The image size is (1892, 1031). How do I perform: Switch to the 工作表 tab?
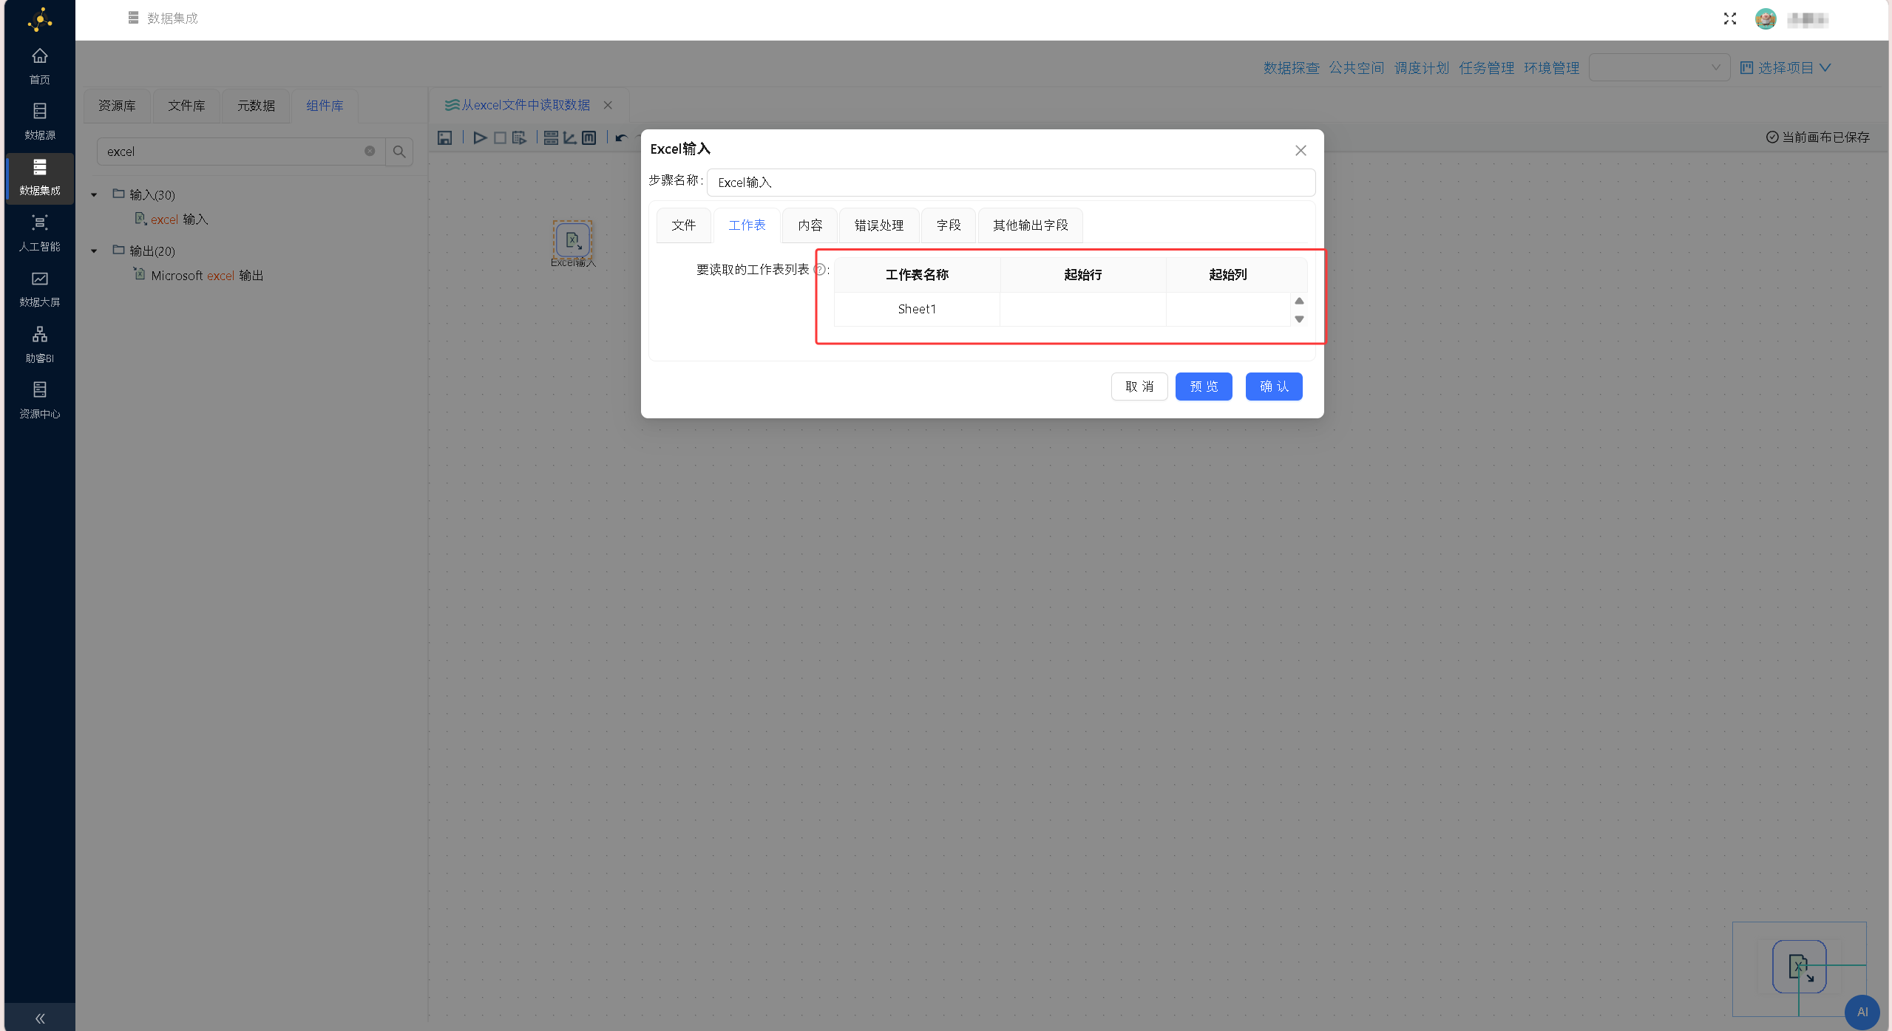[x=747, y=225]
